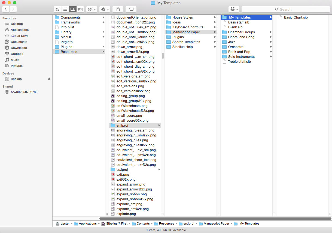Switch to list view in toolbar

click(x=65, y=9)
